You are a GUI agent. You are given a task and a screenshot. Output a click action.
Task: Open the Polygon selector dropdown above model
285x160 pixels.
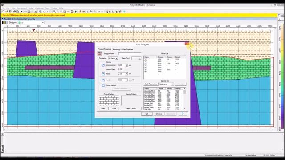coord(43,23)
